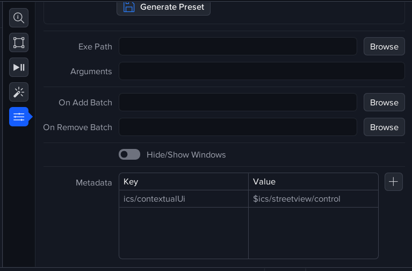Browse for the Exe Path
The height and width of the screenshot is (271, 412).
pyautogui.click(x=384, y=47)
